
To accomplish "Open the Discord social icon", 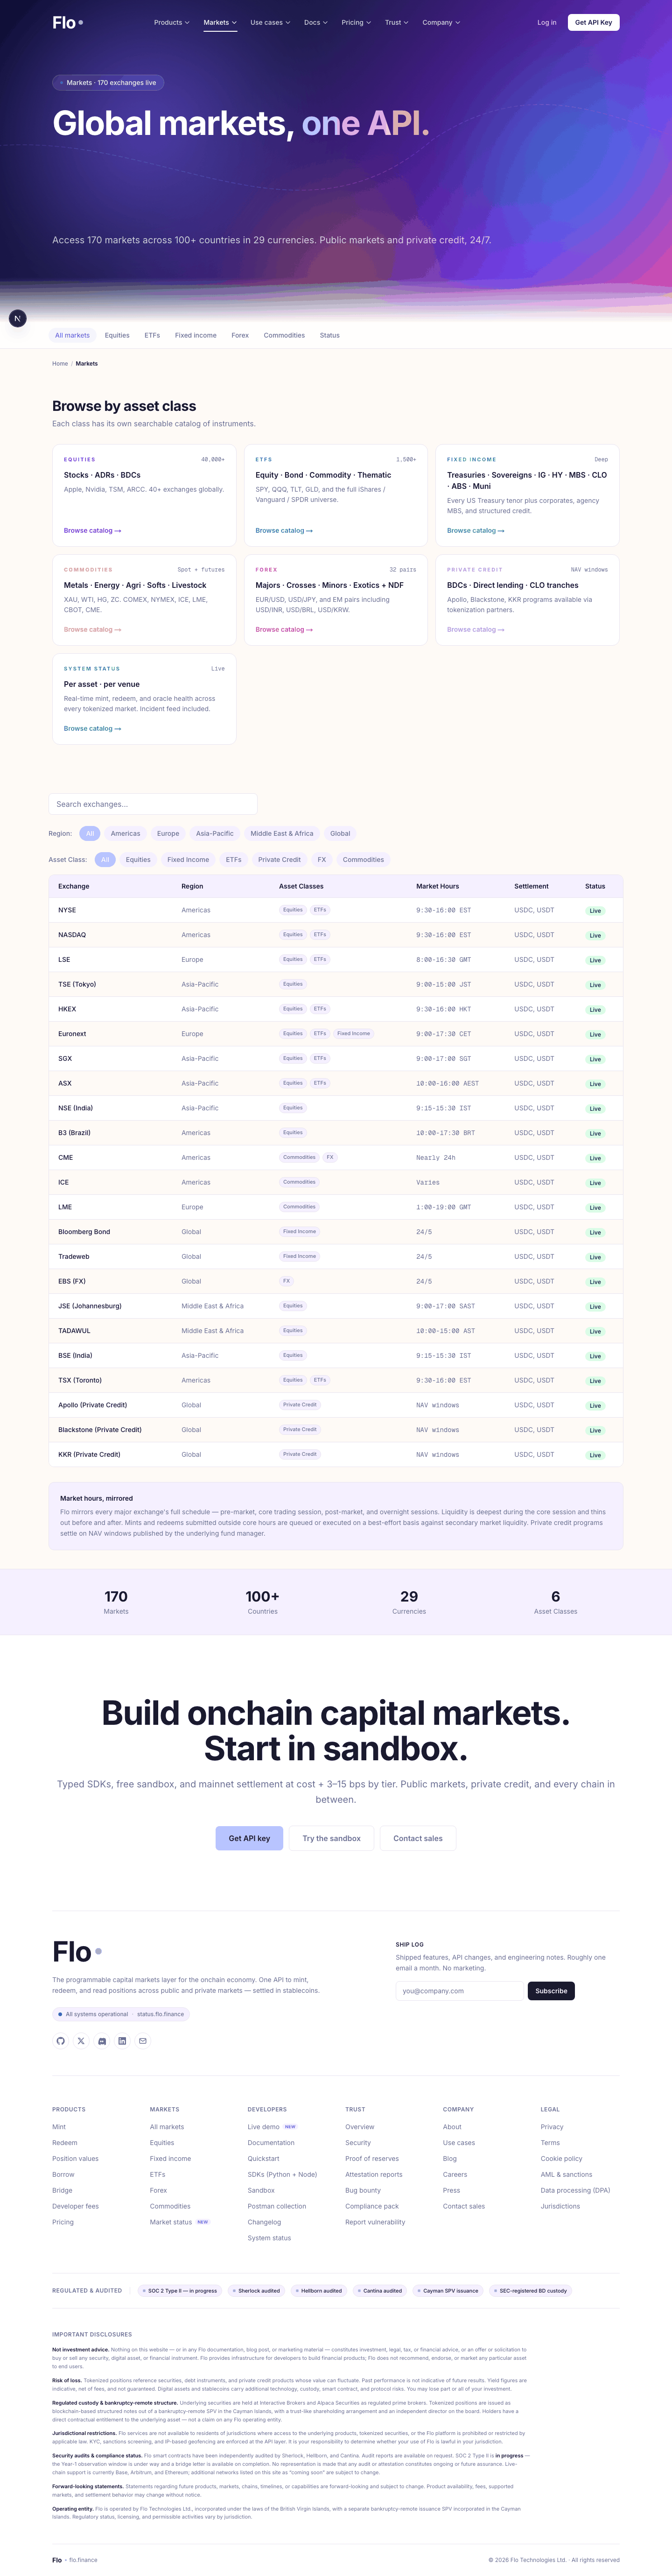I will (102, 2041).
